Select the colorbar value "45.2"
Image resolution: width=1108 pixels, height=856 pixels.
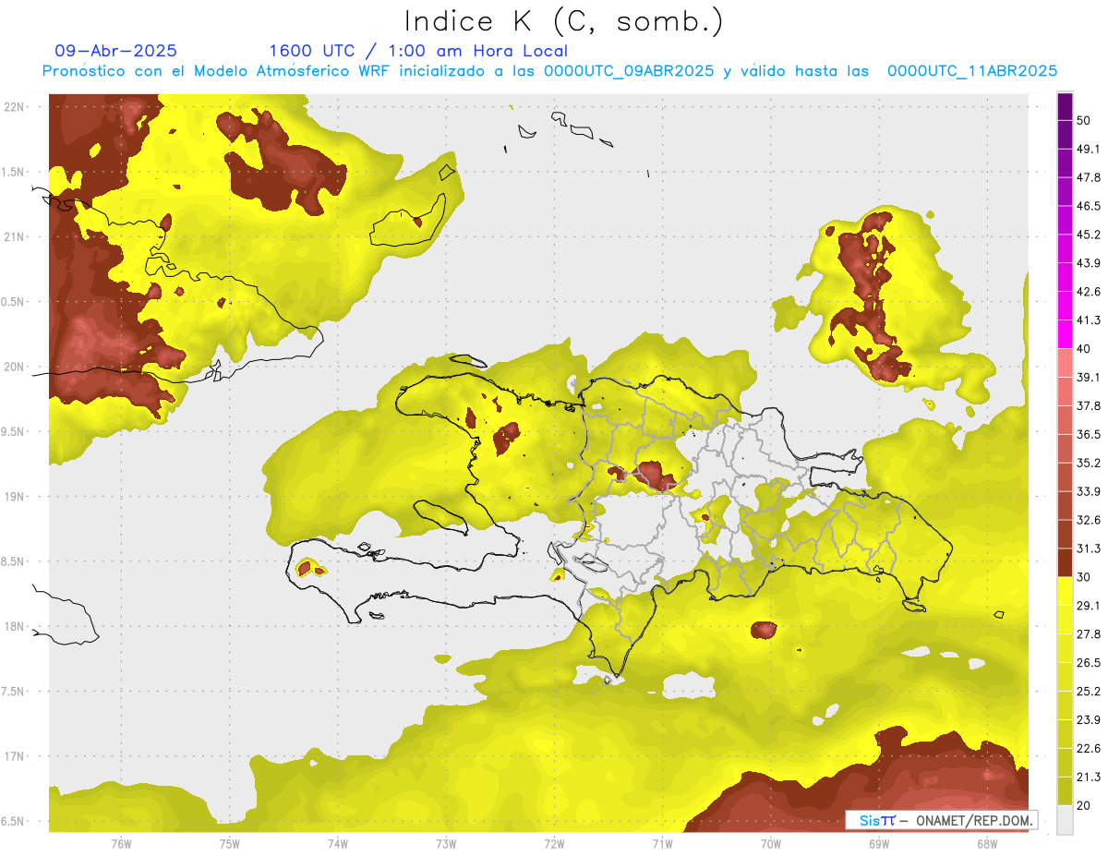[x=1089, y=235]
